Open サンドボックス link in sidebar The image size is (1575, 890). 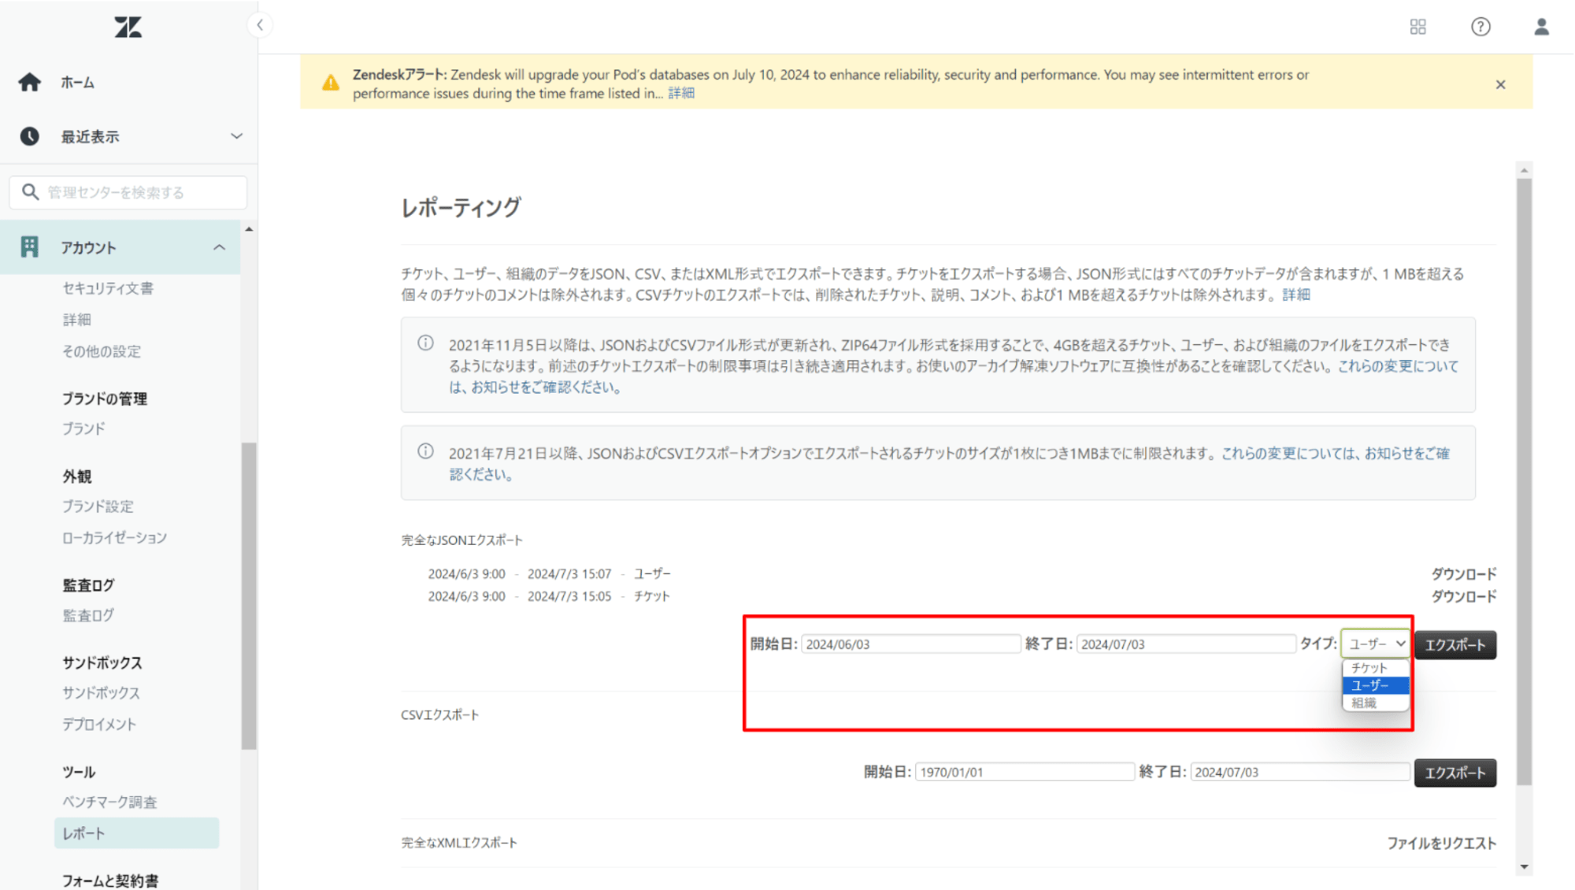(x=102, y=693)
